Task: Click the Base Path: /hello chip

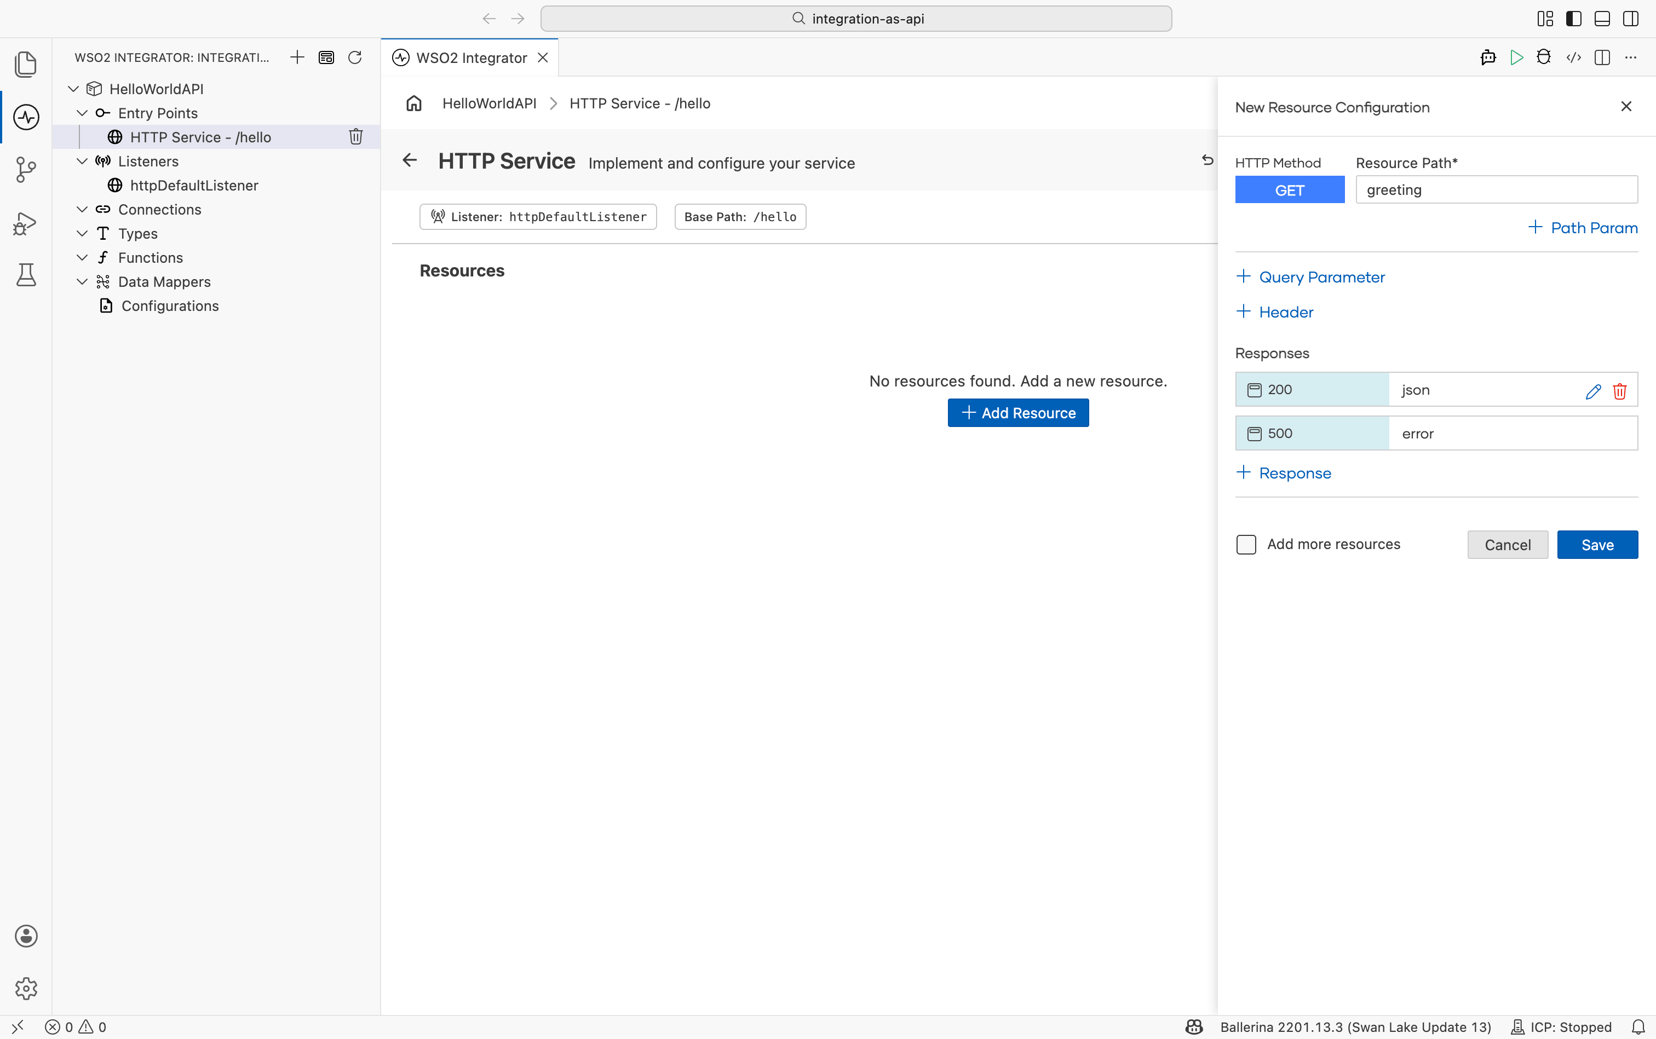Action: [740, 216]
